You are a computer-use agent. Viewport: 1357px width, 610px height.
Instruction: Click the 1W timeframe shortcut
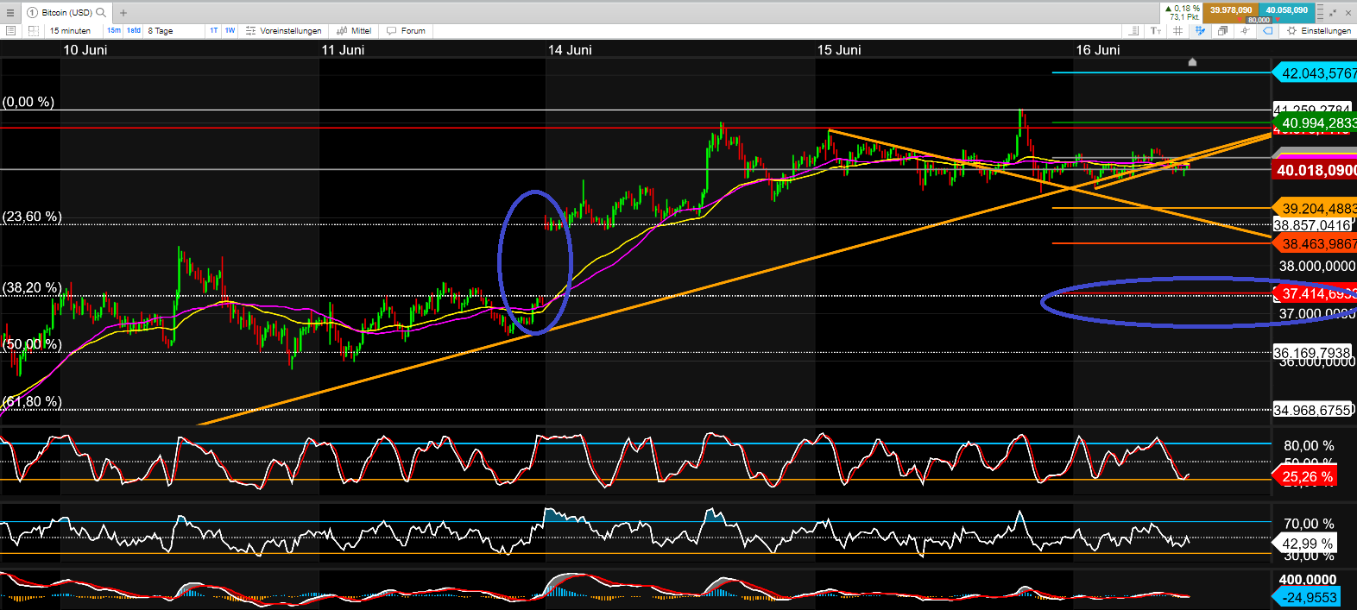point(230,31)
